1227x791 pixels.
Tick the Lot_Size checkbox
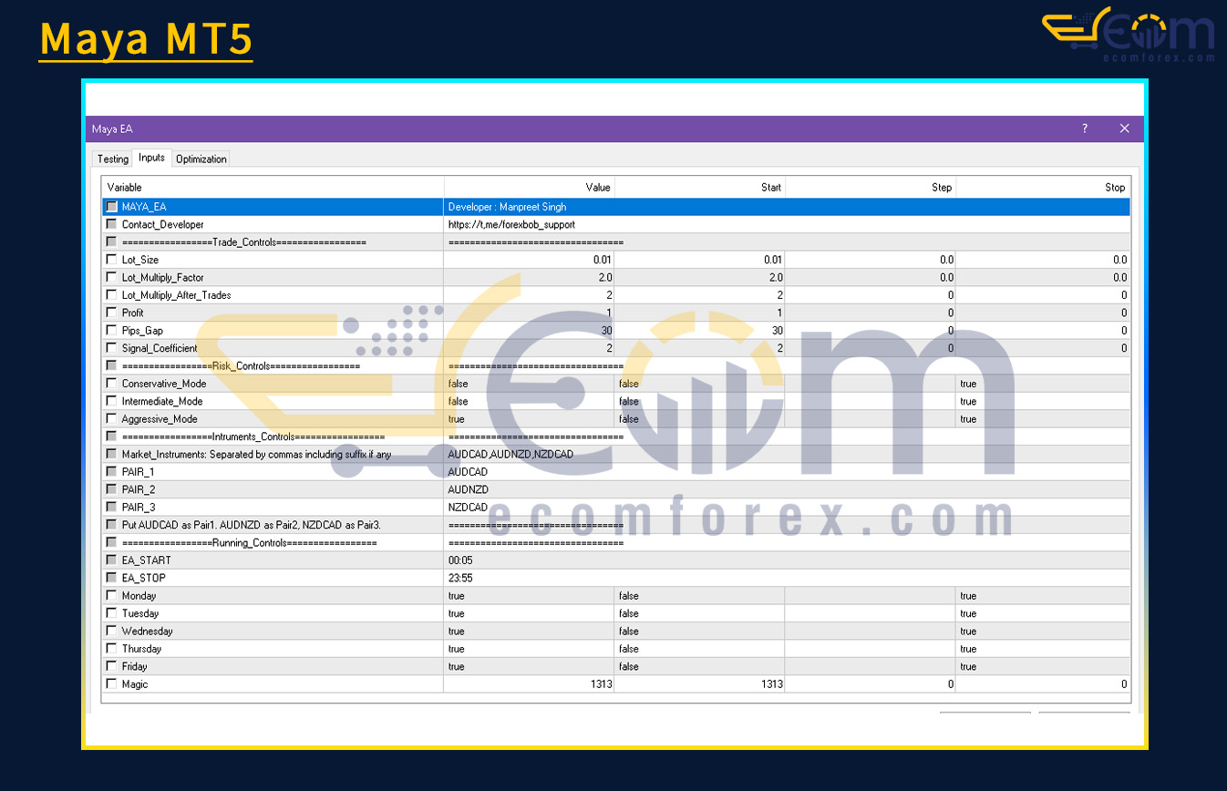pos(111,260)
